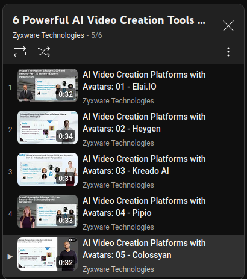Click Zyxware Technologies under Elai.IO video

[118, 101]
